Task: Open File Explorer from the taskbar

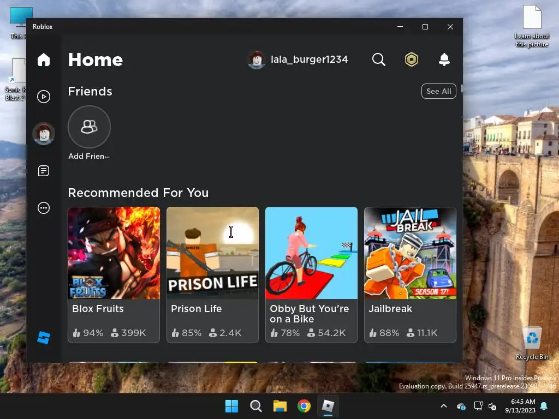Action: coord(280,406)
